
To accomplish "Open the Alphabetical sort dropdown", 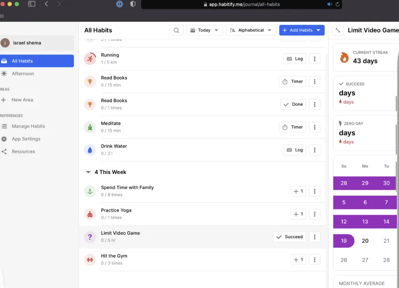I will [251, 30].
